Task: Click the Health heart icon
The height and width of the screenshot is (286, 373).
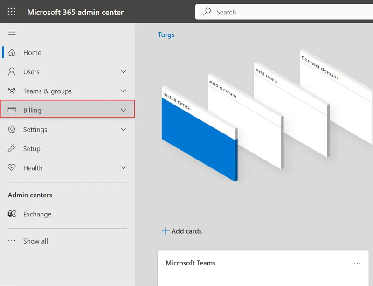Action: pos(12,168)
